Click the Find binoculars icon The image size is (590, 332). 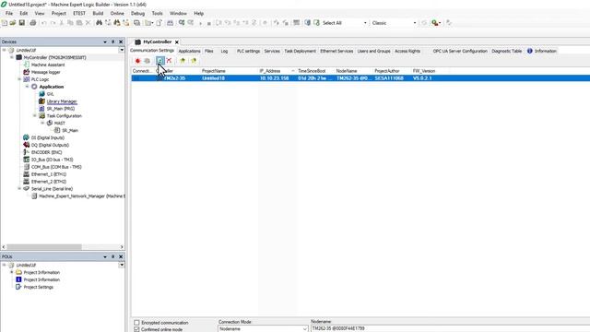[99, 23]
